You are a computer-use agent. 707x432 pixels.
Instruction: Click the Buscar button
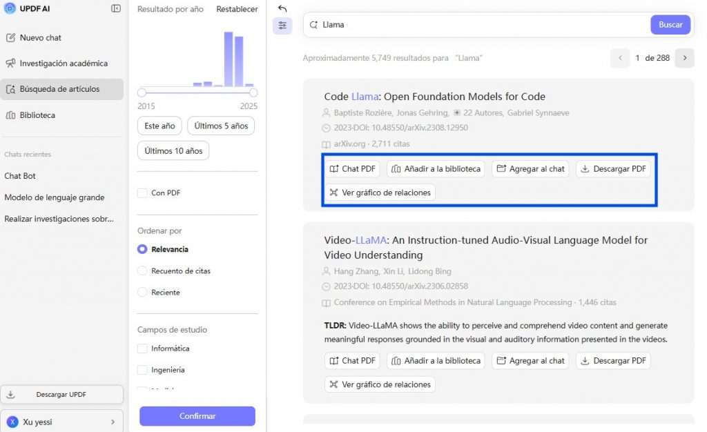(670, 25)
